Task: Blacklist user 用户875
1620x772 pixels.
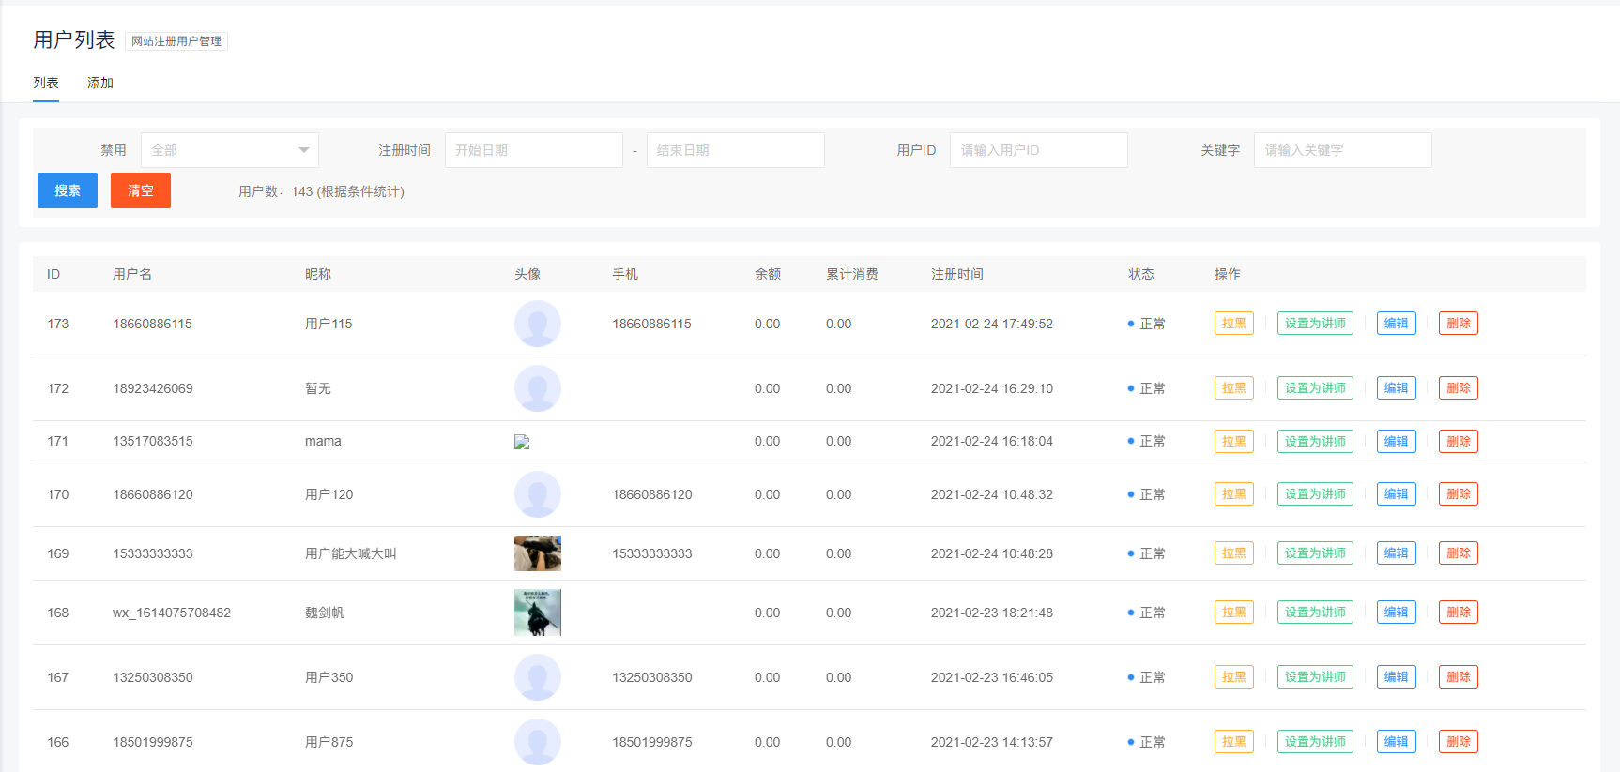Action: [1234, 742]
